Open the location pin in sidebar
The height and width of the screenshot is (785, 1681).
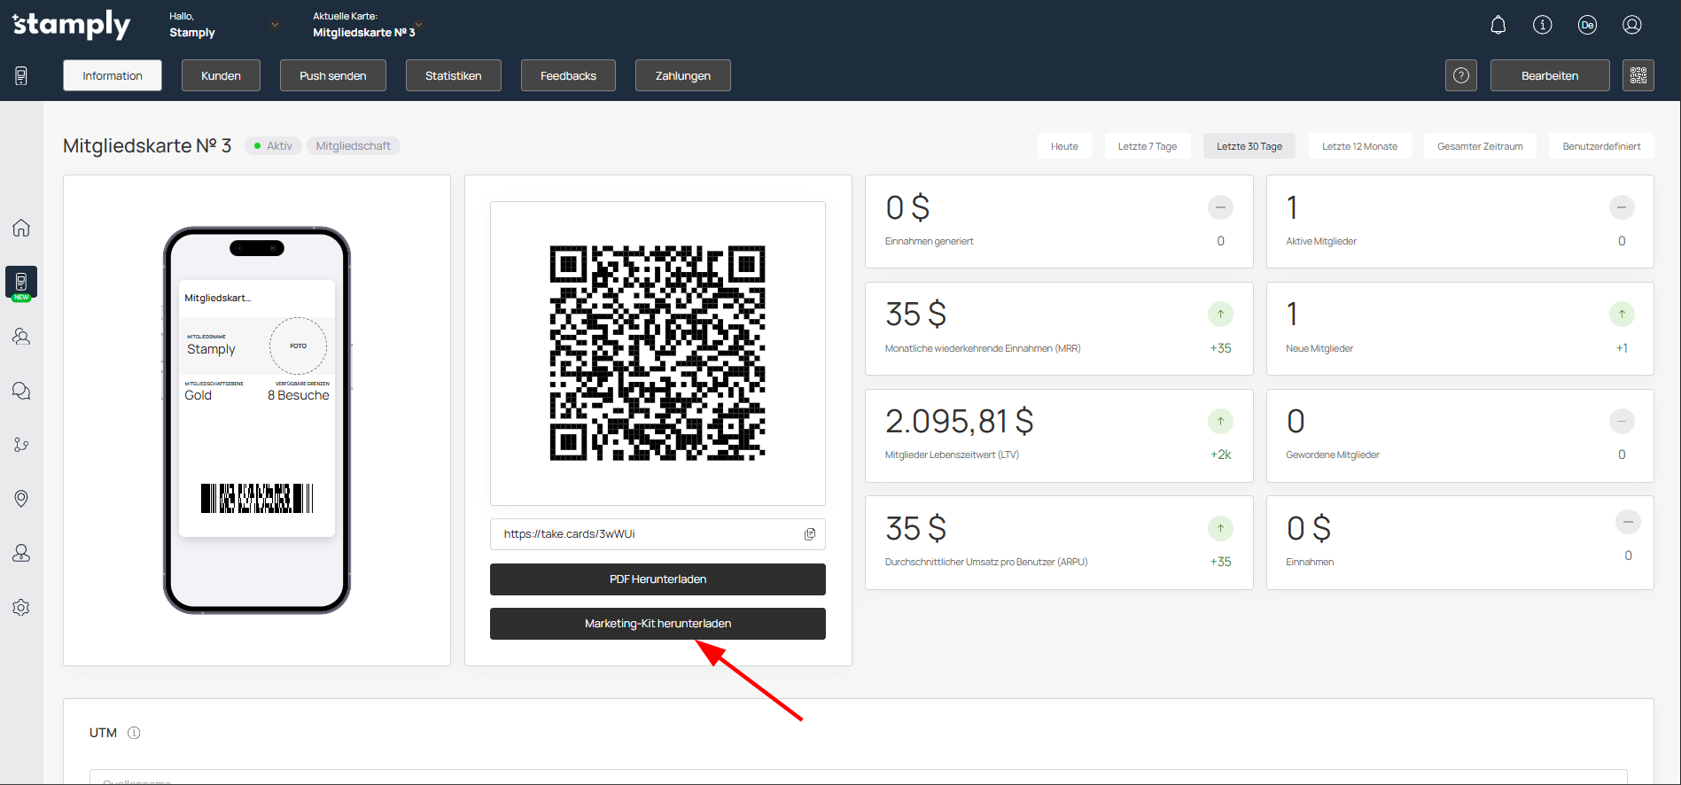(21, 498)
